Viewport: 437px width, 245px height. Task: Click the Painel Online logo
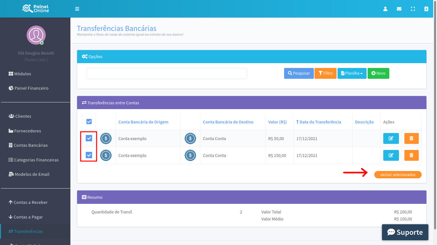click(35, 9)
